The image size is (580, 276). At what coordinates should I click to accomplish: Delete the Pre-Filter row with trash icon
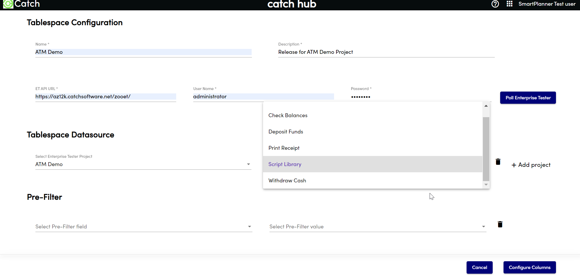(x=500, y=224)
